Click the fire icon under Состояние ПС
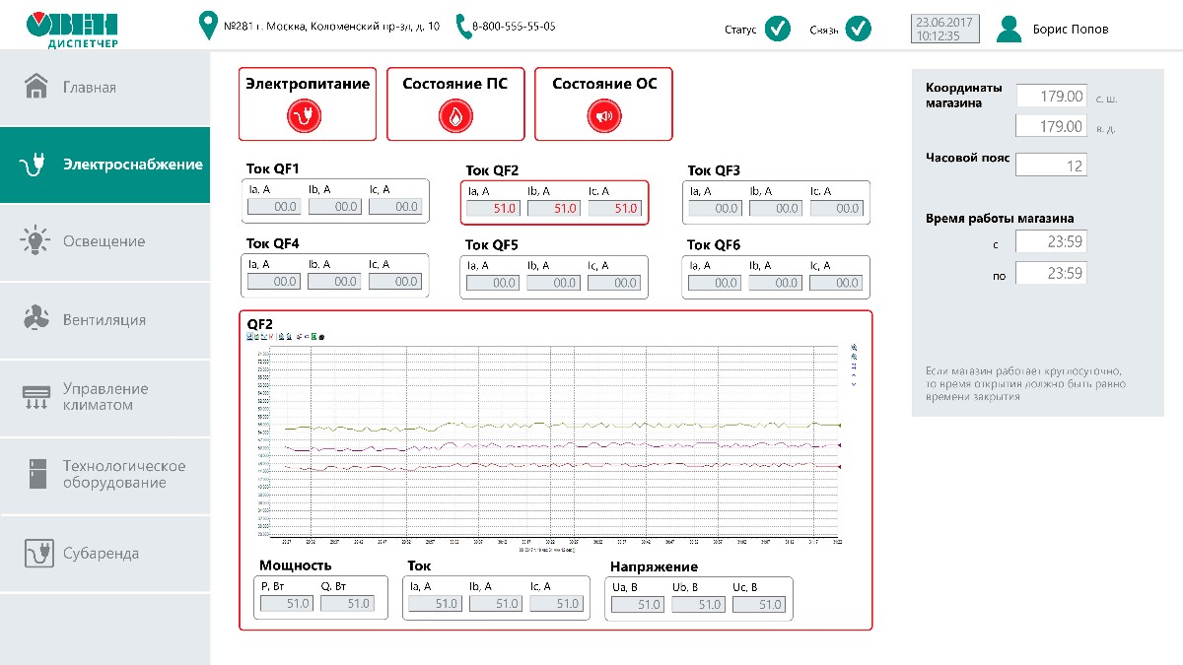 coord(454,116)
